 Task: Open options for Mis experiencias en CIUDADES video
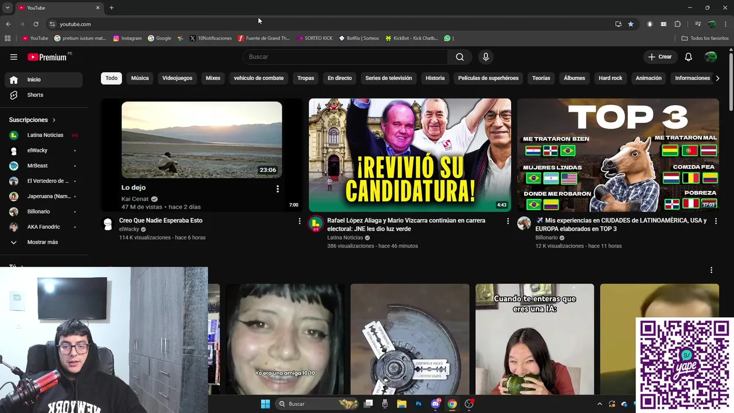716,221
